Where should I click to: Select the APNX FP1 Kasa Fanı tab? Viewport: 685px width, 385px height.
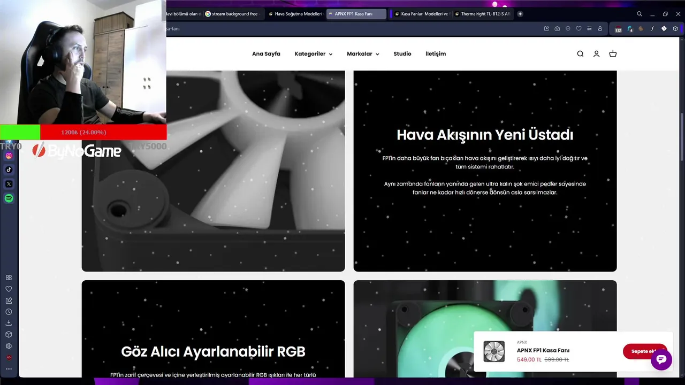coord(356,14)
